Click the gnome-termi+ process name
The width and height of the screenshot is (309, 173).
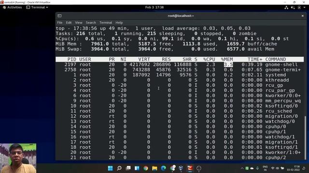tap(283, 70)
